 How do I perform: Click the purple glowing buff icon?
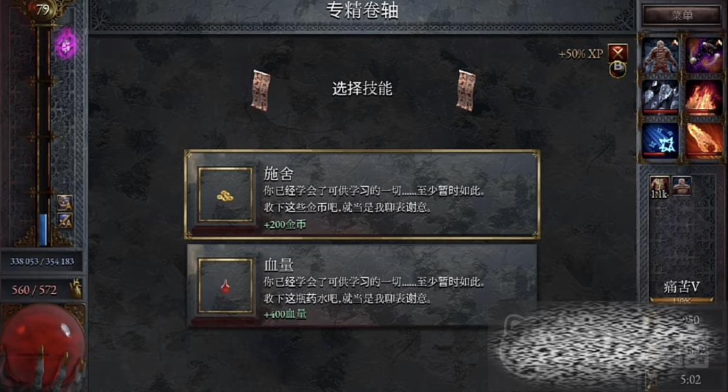[66, 45]
